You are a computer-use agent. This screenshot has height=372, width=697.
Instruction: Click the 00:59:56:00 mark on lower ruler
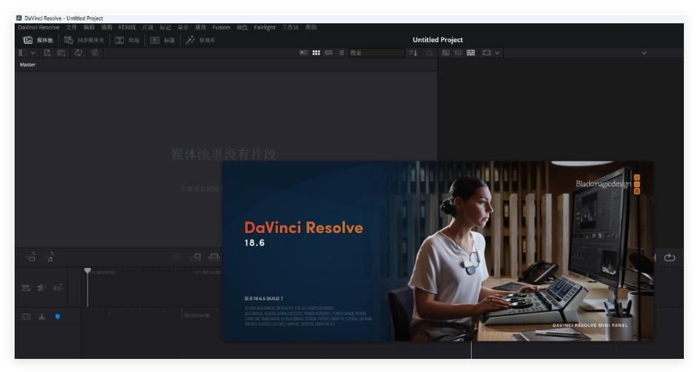point(197,316)
